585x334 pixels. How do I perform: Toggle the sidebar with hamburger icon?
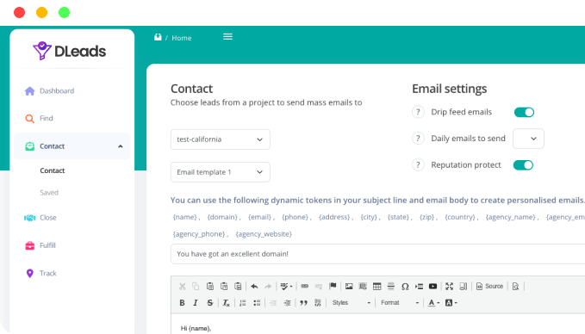228,36
